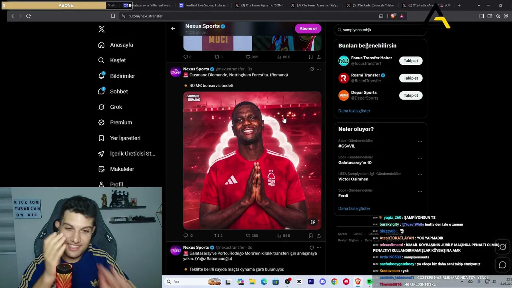Open Yer İşaretleri bookmarks in the sidebar
The height and width of the screenshot is (288, 512).
119,138
